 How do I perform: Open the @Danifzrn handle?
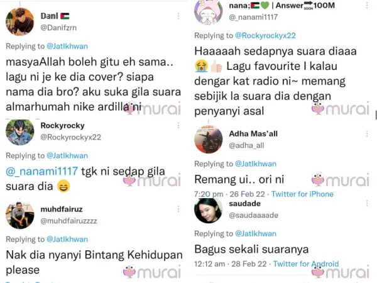[58, 28]
